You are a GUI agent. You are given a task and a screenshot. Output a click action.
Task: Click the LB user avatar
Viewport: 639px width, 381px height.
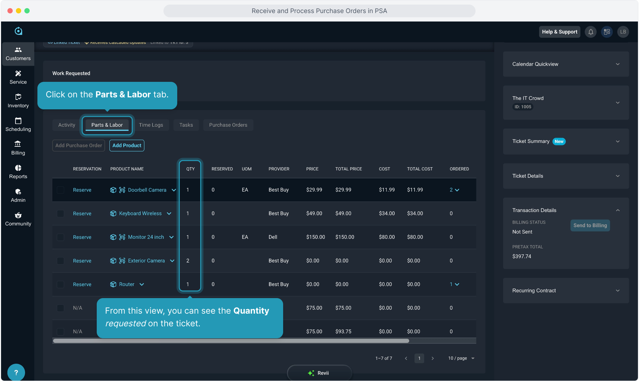click(623, 32)
